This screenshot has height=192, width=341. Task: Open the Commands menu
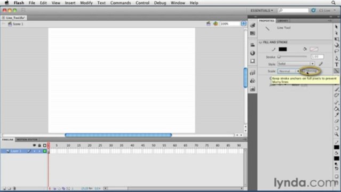tap(121, 3)
